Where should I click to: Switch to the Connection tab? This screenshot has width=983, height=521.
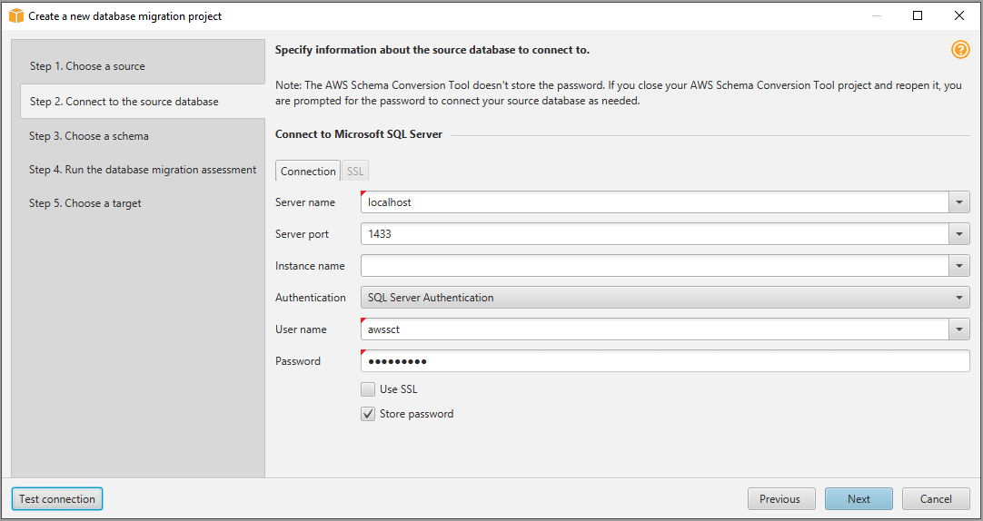coord(308,172)
